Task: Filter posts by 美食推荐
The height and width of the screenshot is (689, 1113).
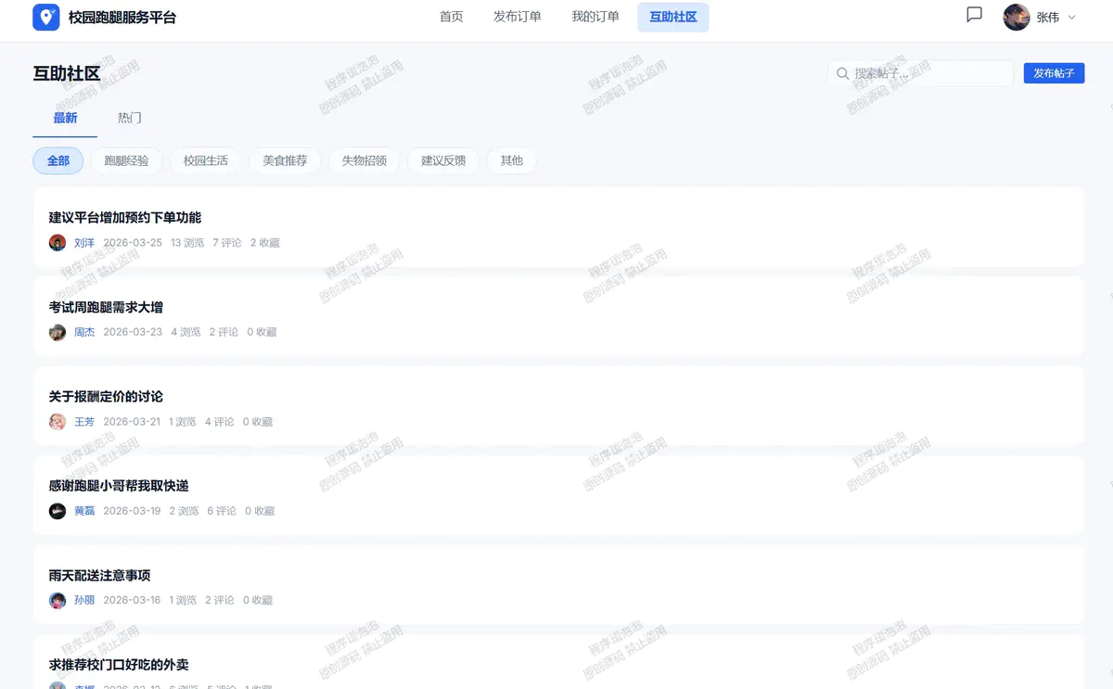Action: [285, 160]
